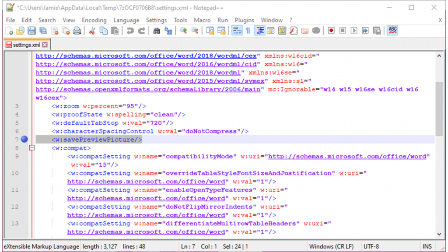Screen dimensions: 448x252
Task: Open the Plugins menu
Action: tap(244, 20)
